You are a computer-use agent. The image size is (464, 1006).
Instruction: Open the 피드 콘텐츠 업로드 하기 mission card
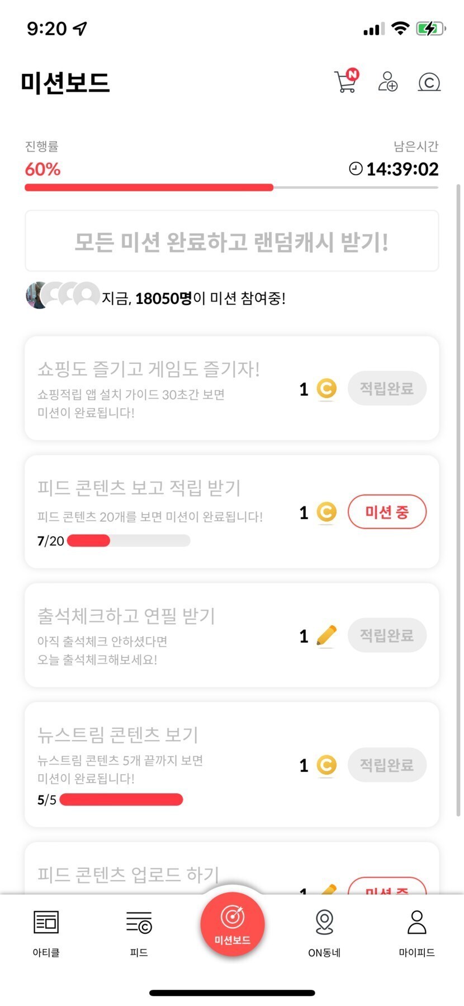point(168,874)
